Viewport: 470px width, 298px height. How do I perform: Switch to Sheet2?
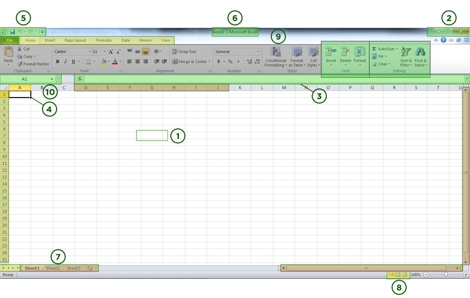click(x=52, y=268)
